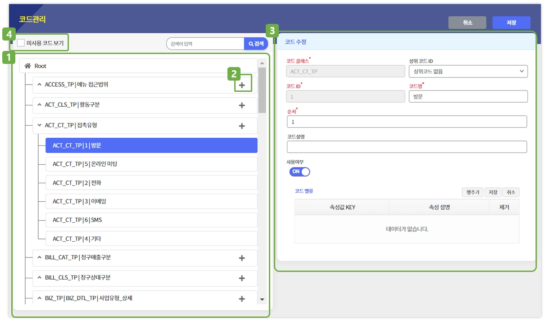Screen dimensions: 545x321
Task: Click the 검색어 입력 search field
Action: click(x=205, y=44)
